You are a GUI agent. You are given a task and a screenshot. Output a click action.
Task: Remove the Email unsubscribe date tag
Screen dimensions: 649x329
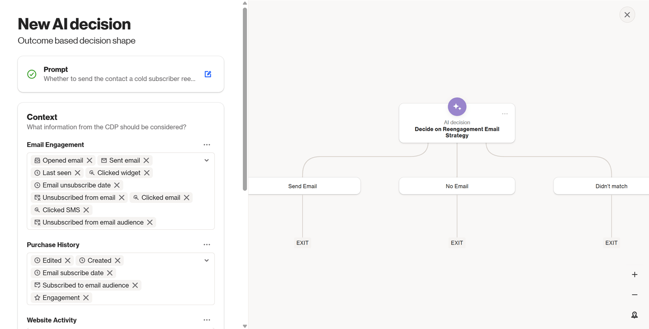[117, 185]
